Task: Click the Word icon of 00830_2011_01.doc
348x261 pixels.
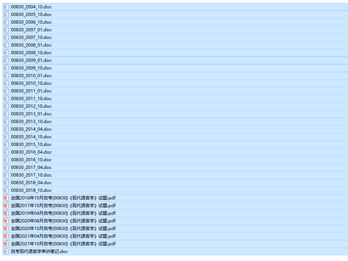Action: coord(6,91)
